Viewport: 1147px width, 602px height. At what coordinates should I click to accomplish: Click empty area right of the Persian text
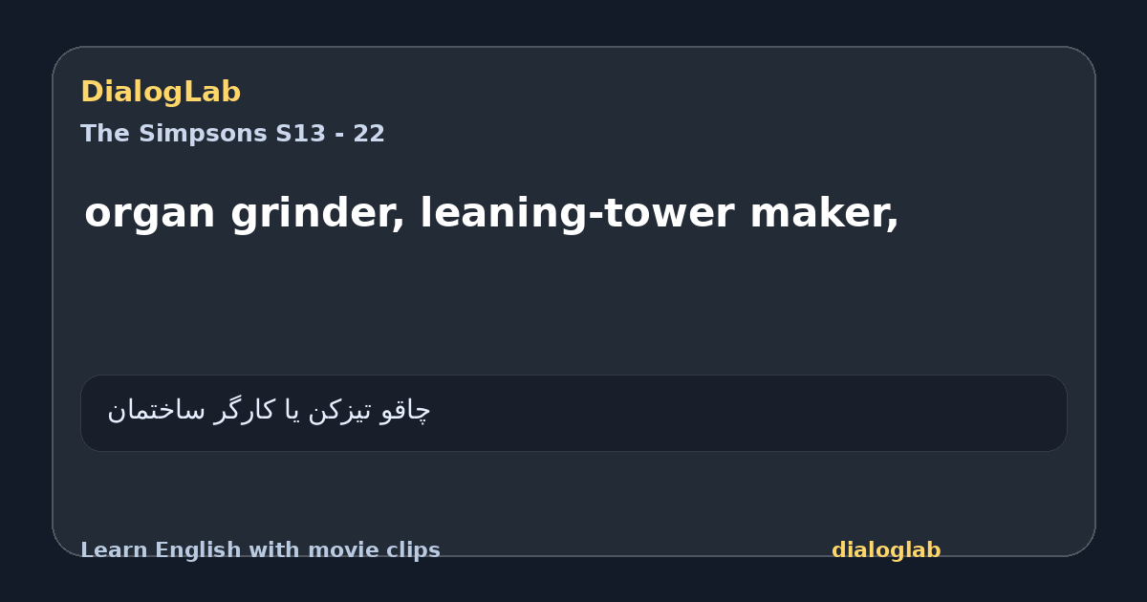click(746, 413)
